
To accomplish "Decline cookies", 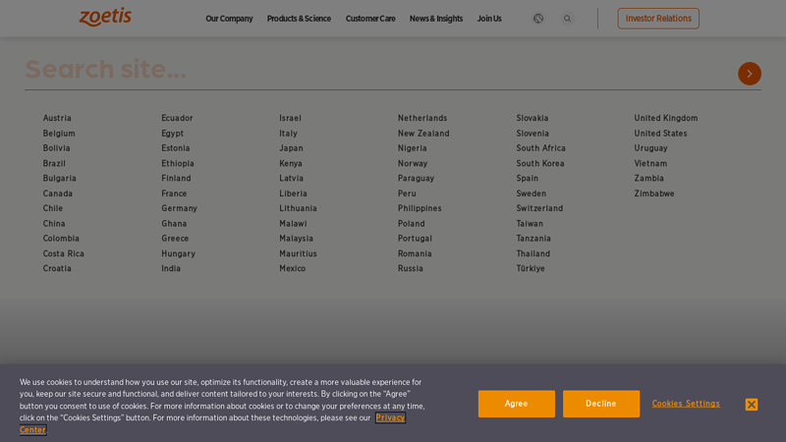I will [x=600, y=404].
